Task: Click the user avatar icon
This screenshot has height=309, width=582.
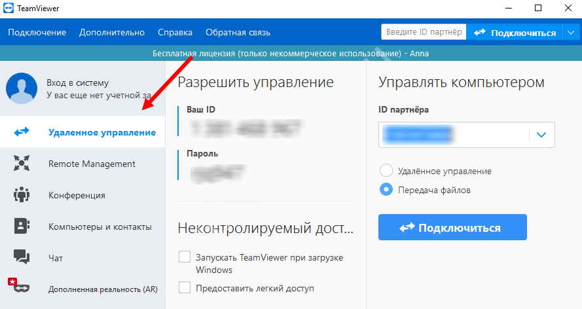Action: [x=22, y=88]
